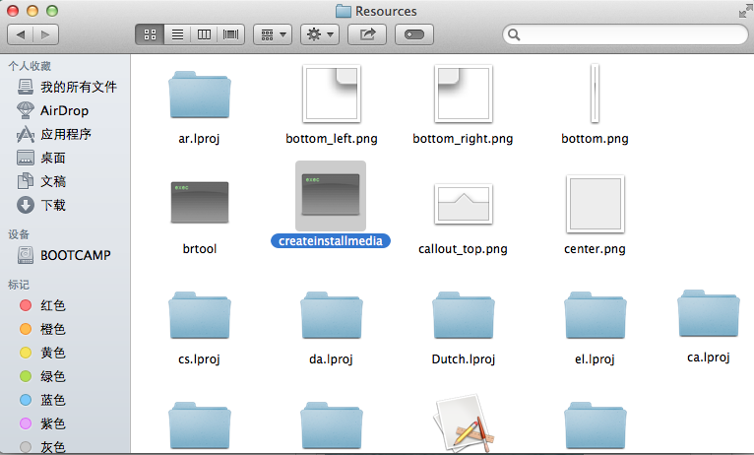Click the callout_top.png file name label

click(463, 248)
